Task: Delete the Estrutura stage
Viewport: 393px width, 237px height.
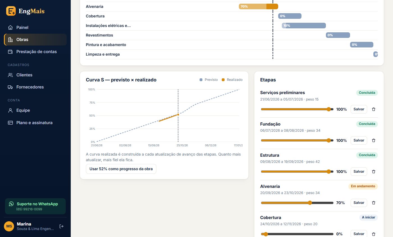Action: click(374, 172)
